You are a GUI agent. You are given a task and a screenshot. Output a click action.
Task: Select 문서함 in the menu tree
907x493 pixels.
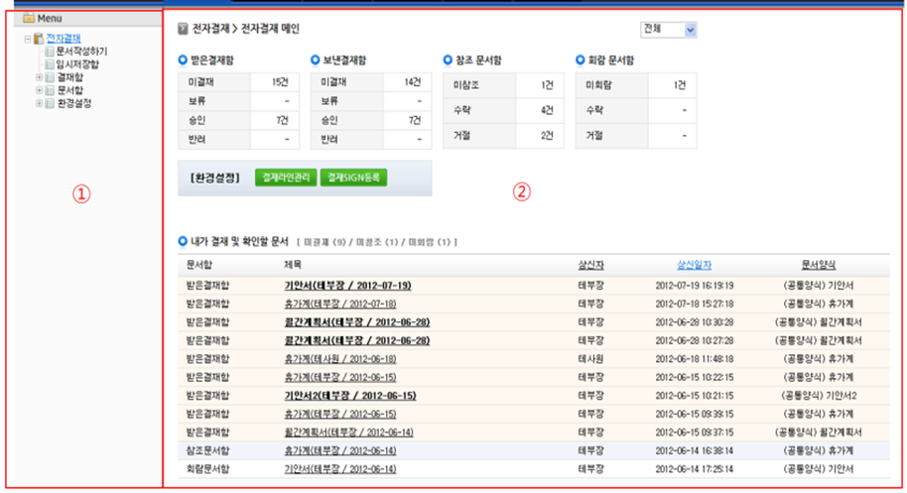(x=70, y=90)
